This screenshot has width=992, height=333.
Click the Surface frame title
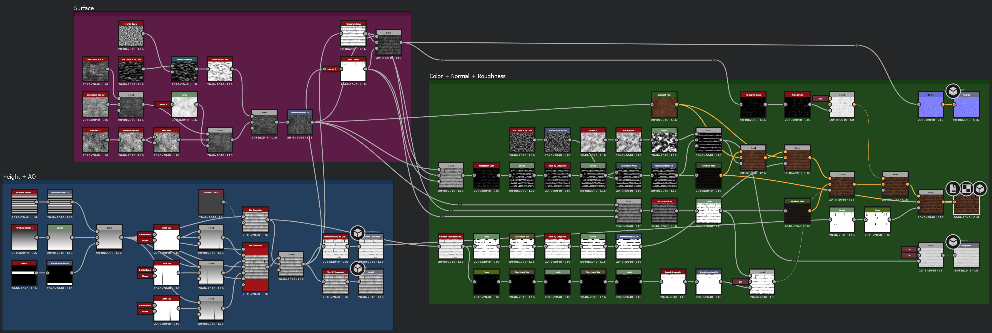(x=84, y=8)
